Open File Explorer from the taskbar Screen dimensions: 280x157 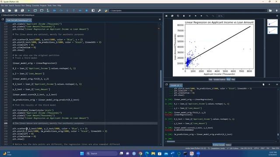pyautogui.click(x=153, y=154)
